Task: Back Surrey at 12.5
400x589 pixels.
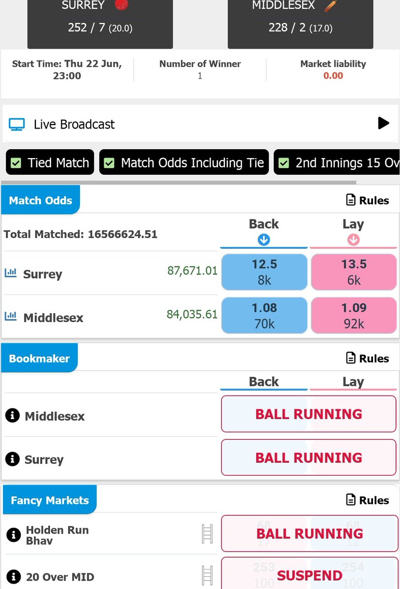Action: pos(265,272)
